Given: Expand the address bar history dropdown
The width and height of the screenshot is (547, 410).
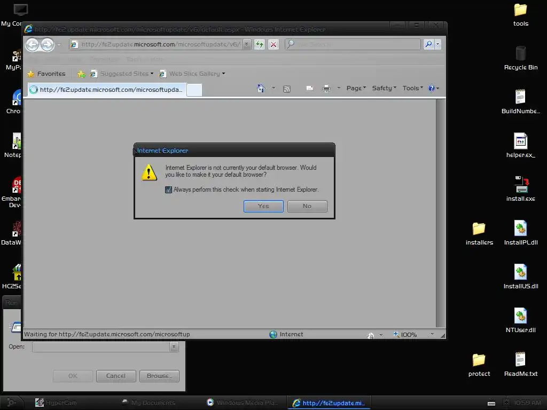Looking at the screenshot, I should [x=247, y=44].
